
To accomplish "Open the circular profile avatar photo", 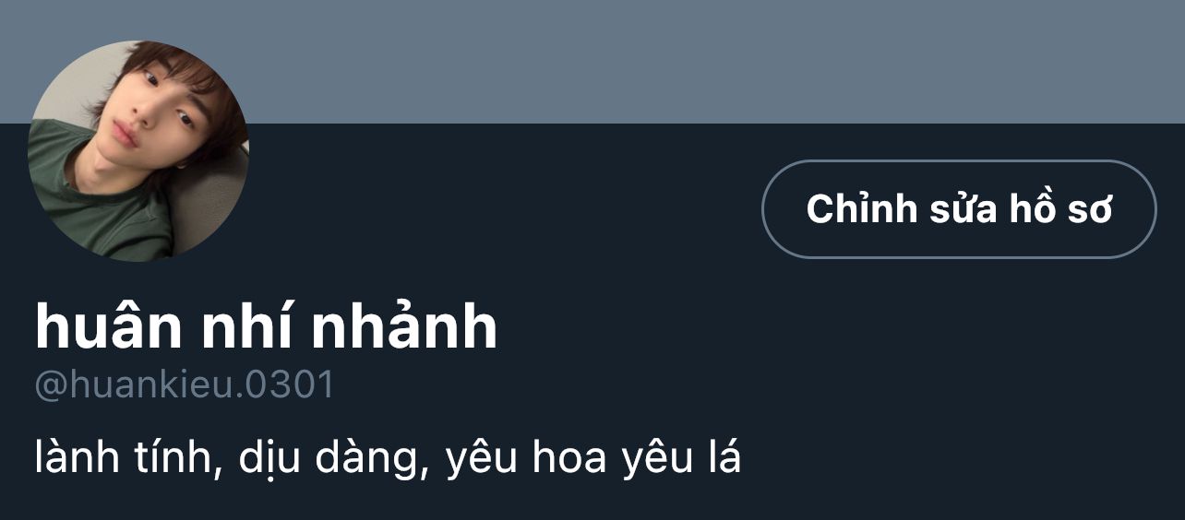I will pyautogui.click(x=138, y=150).
